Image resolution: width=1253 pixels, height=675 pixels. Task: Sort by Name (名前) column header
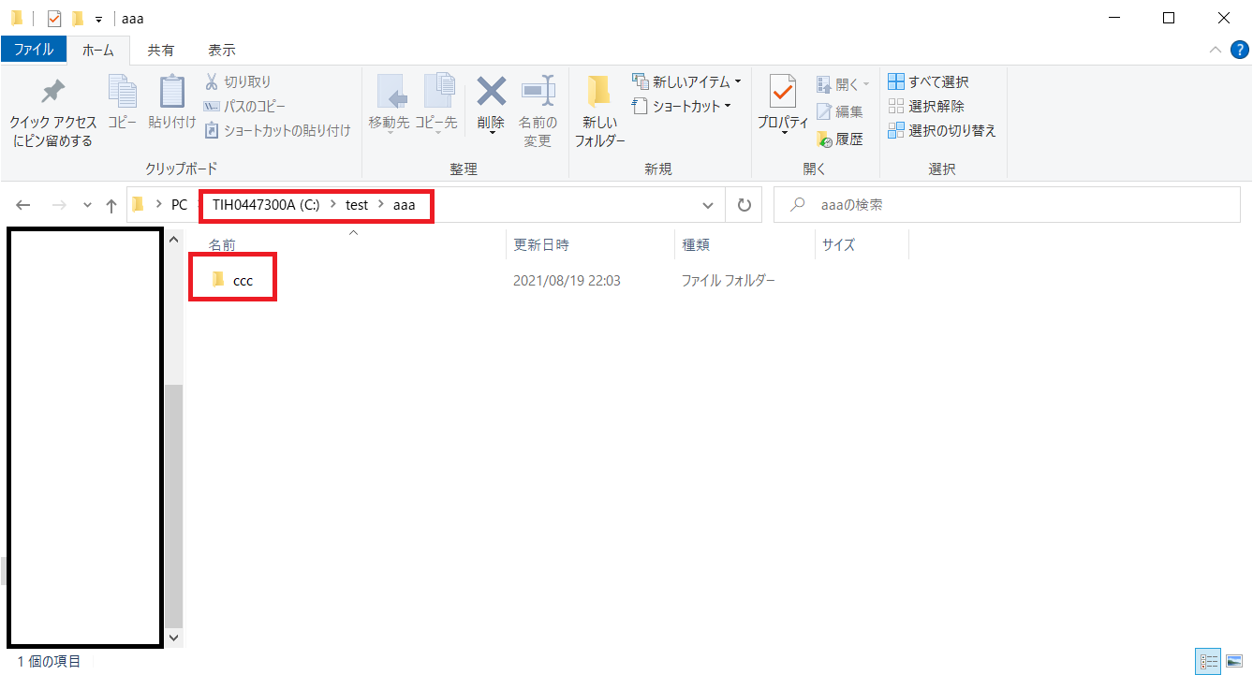[x=222, y=244]
